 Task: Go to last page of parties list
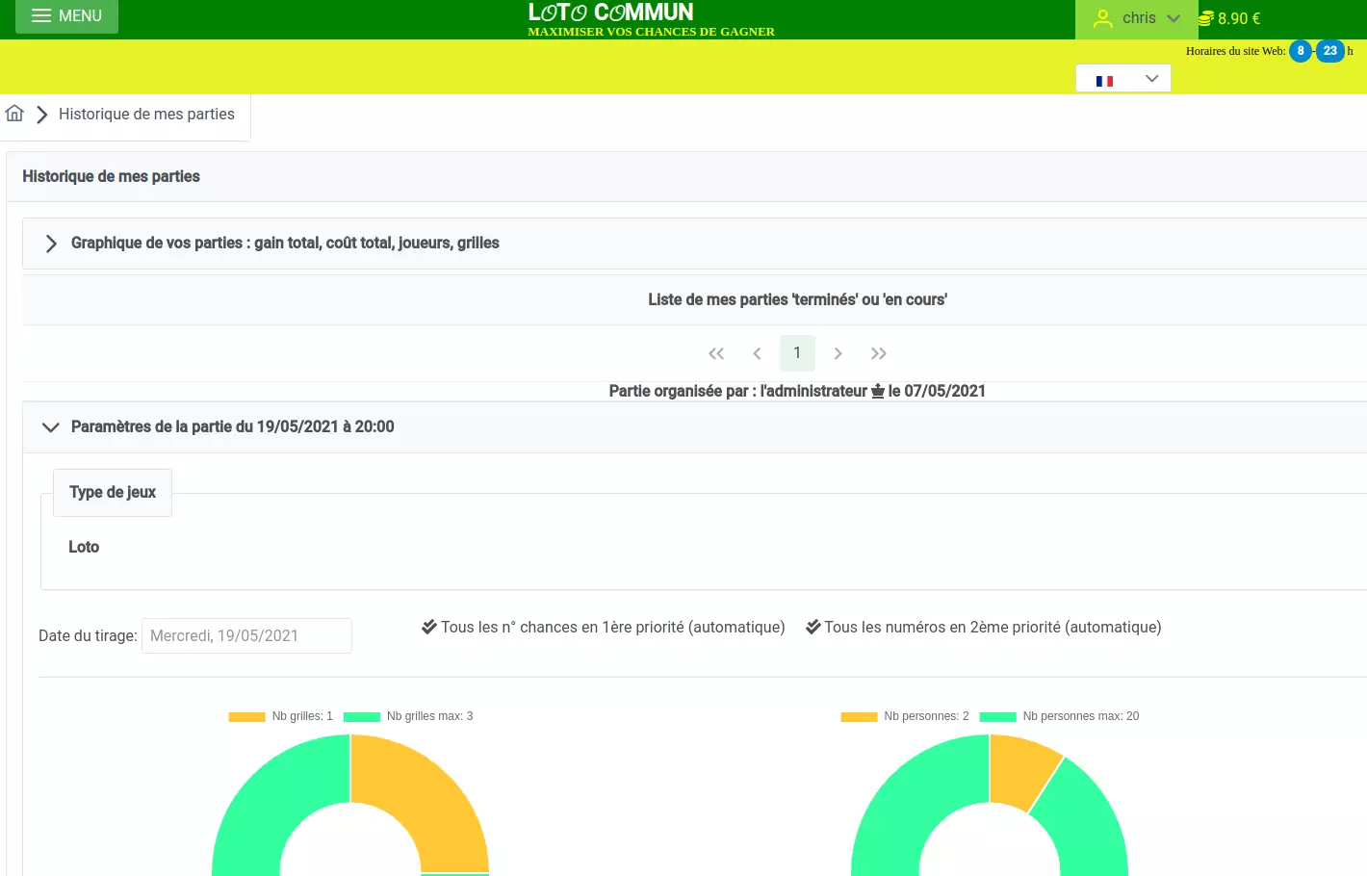coord(878,353)
